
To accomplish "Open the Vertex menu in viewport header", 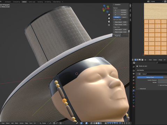I will (x=22, y=123).
